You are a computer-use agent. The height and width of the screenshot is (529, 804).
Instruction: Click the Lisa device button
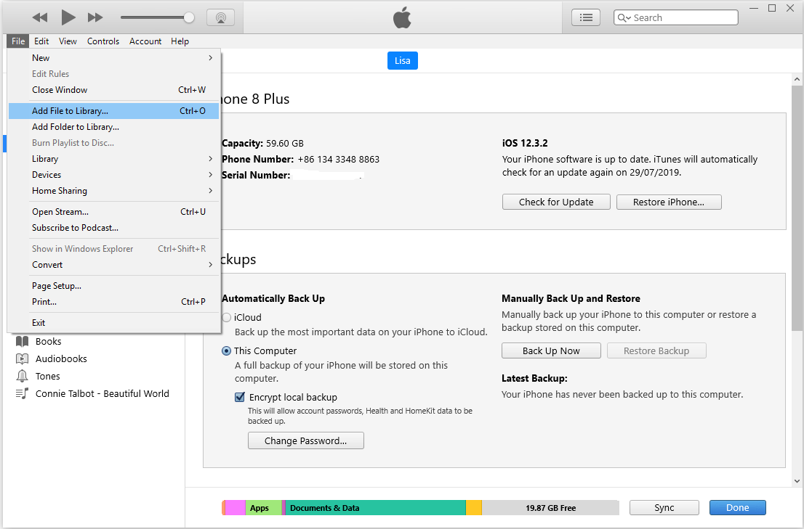[x=403, y=60]
